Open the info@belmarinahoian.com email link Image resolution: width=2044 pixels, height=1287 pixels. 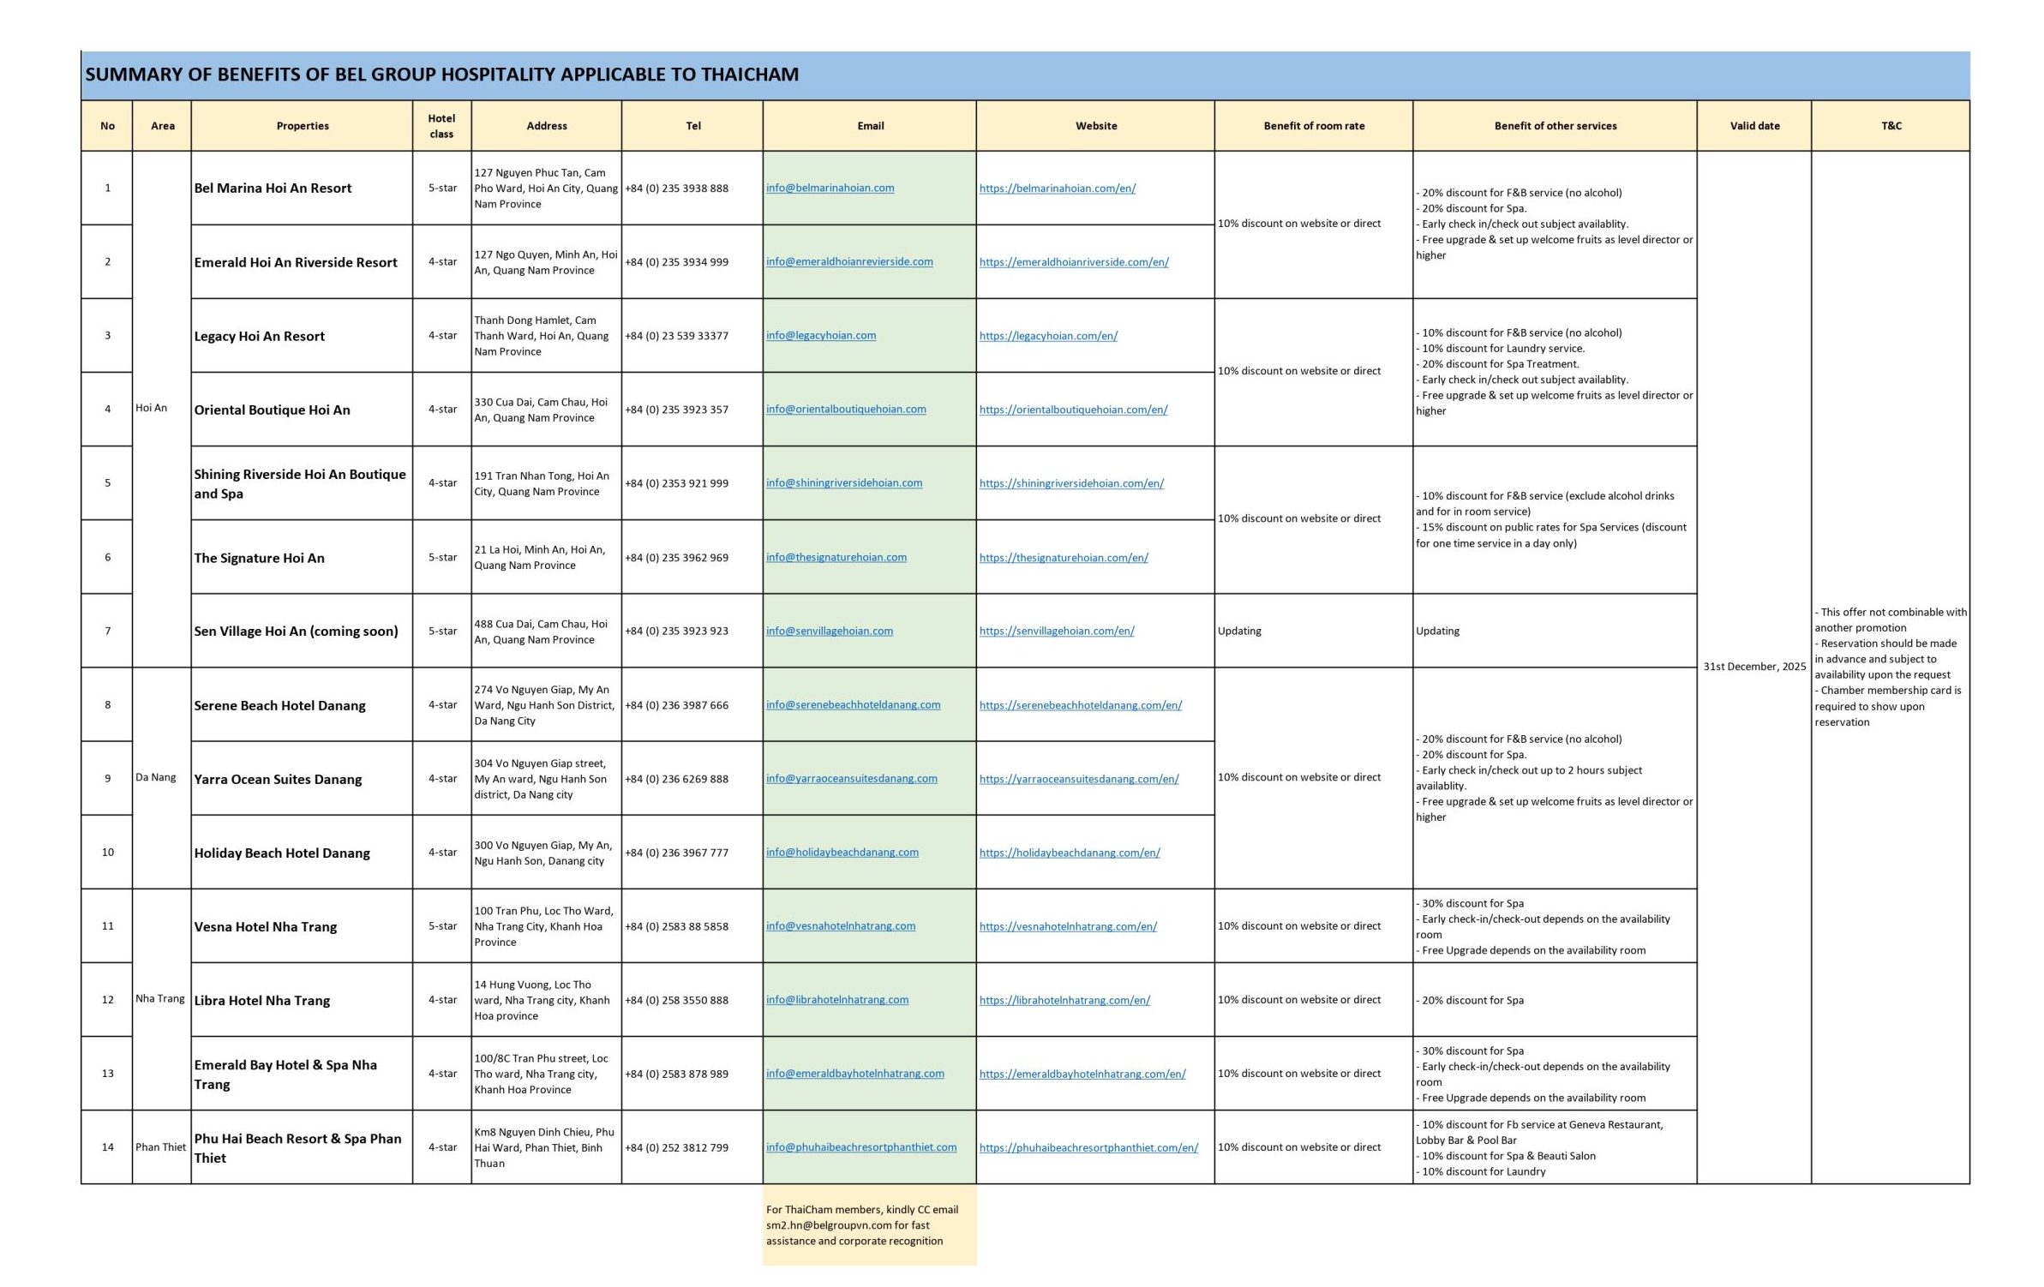[830, 188]
